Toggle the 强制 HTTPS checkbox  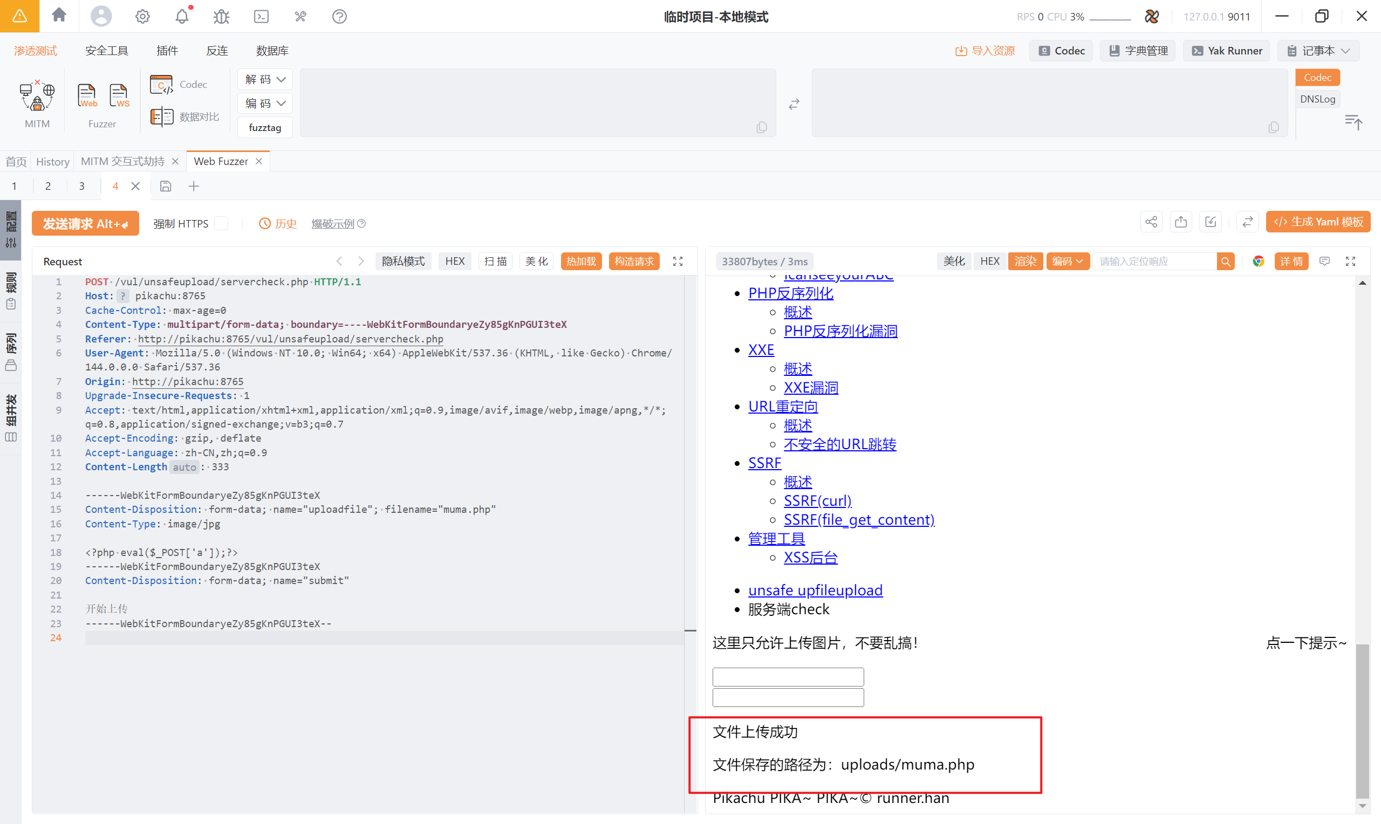click(x=221, y=223)
